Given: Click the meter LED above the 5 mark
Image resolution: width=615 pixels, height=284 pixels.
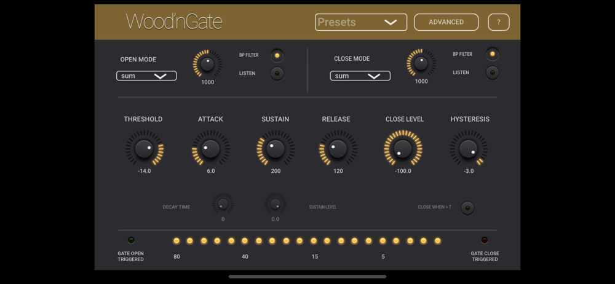Looking at the screenshot, I should click(x=383, y=241).
